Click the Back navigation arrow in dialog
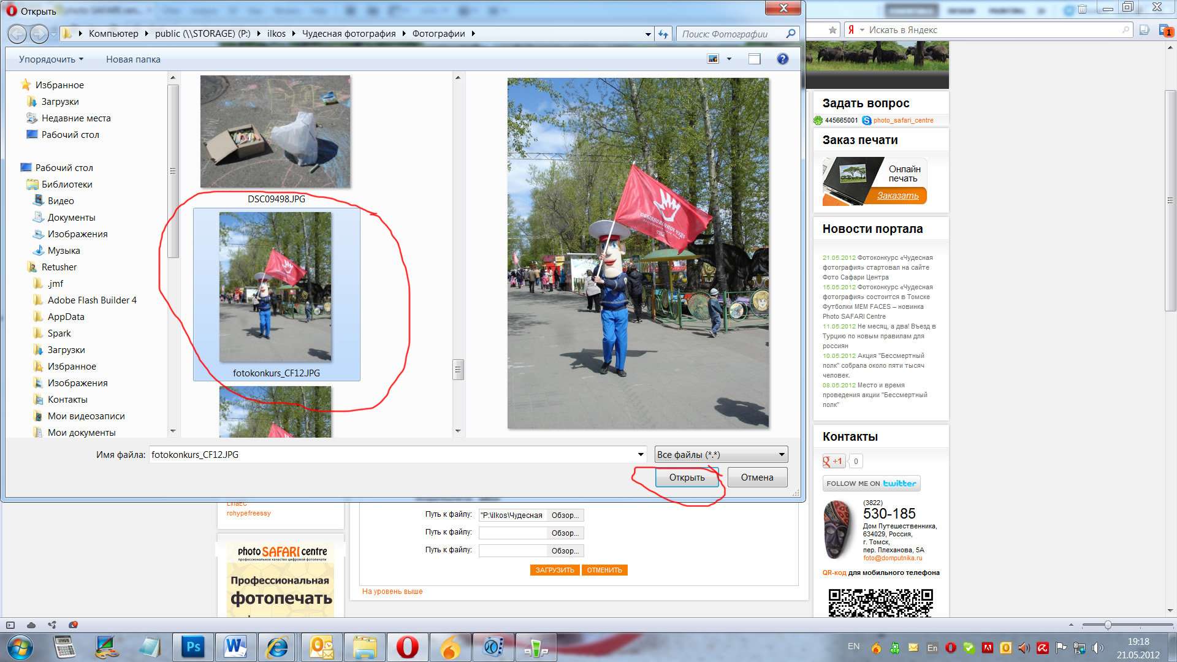The width and height of the screenshot is (1177, 662). pos(17,34)
